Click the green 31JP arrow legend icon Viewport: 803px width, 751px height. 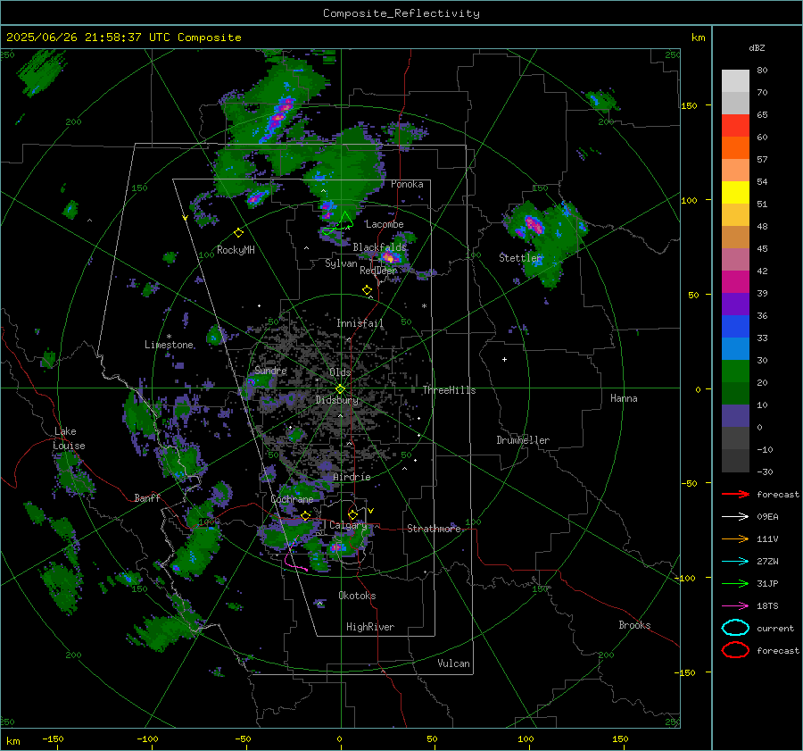coord(735,583)
